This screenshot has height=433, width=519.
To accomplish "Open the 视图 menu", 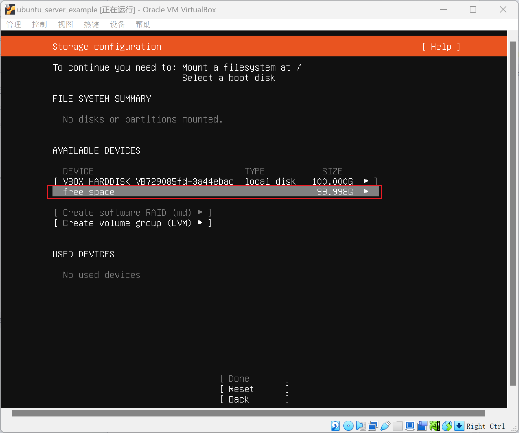I will [65, 25].
